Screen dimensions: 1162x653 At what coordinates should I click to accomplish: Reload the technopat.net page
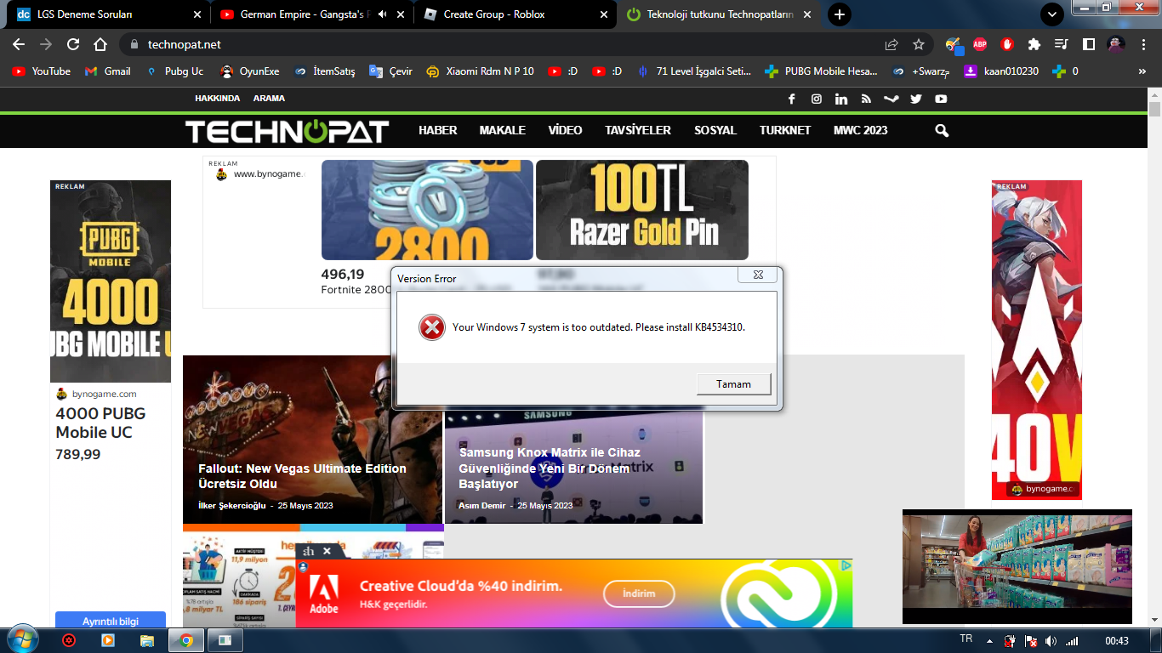[x=73, y=44]
